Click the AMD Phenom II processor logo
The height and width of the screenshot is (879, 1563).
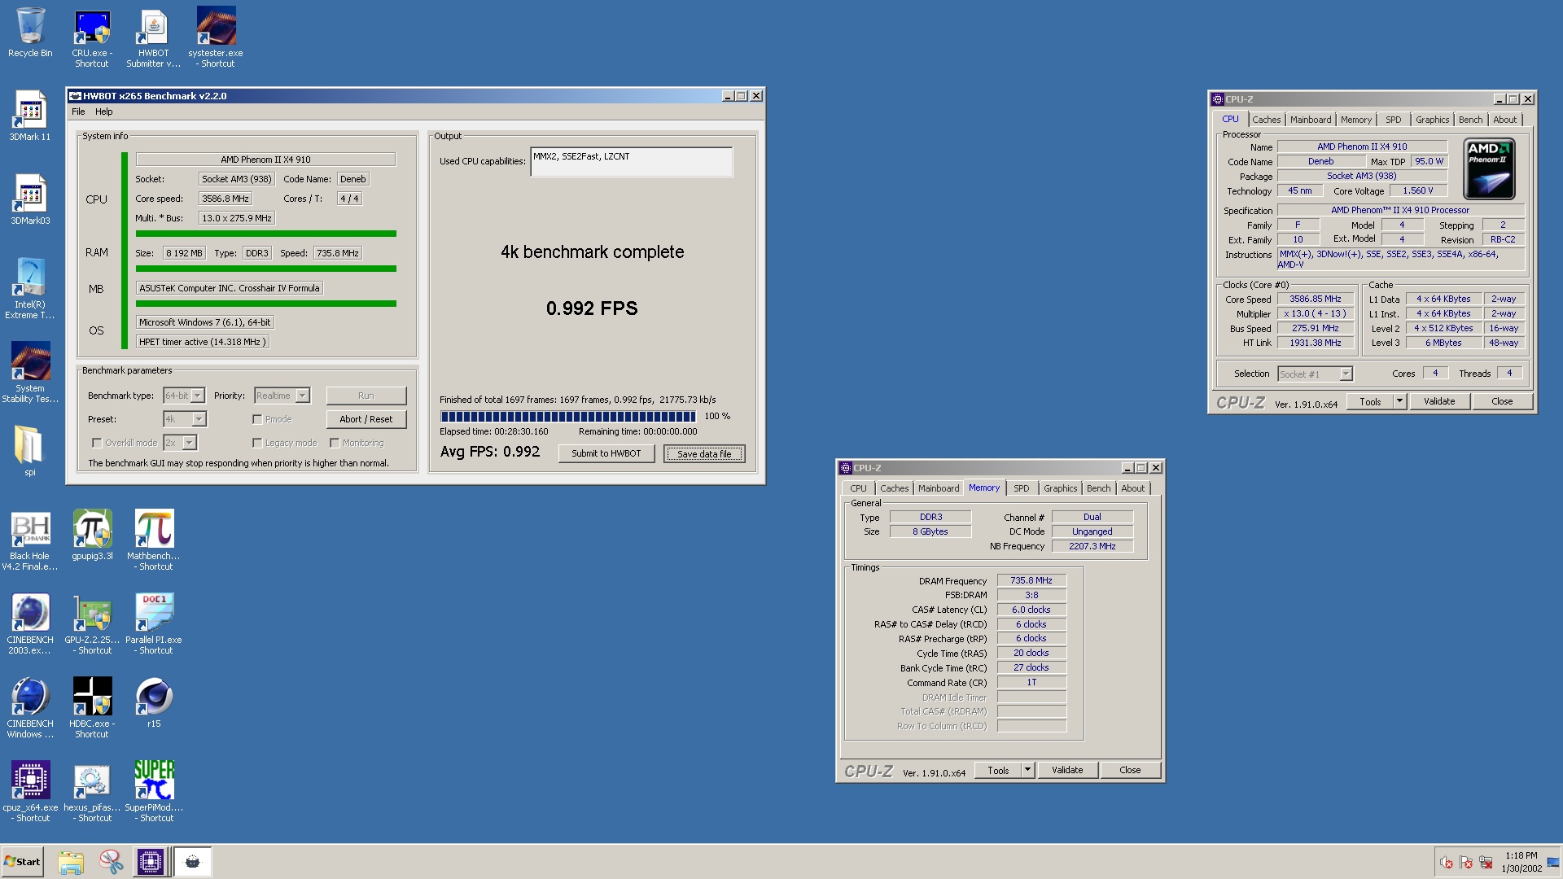pyautogui.click(x=1489, y=169)
